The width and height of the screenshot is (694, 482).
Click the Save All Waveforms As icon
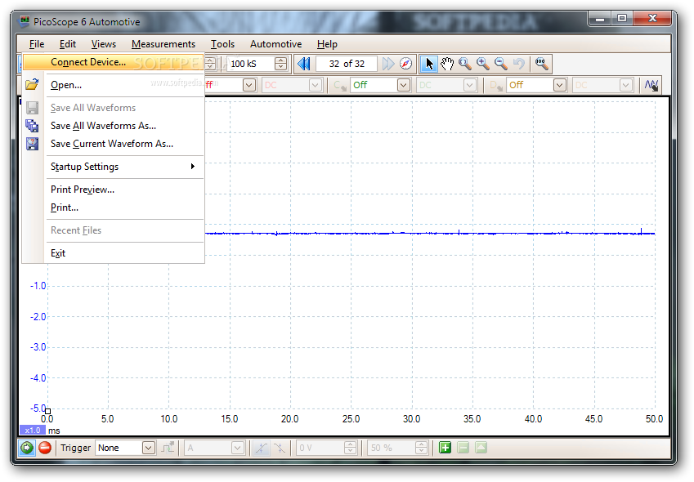(x=32, y=126)
